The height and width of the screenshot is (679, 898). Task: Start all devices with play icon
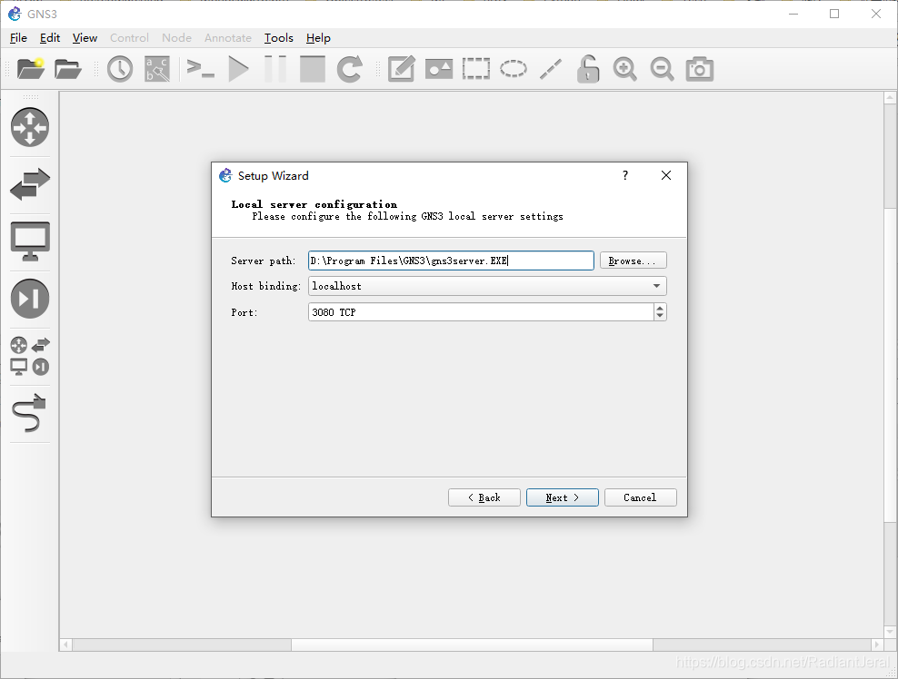tap(238, 69)
